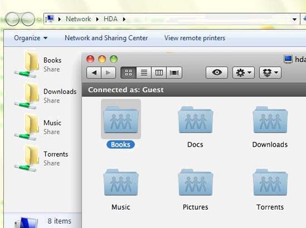Click View remote printers
This screenshot has width=306, height=228.
tap(195, 38)
